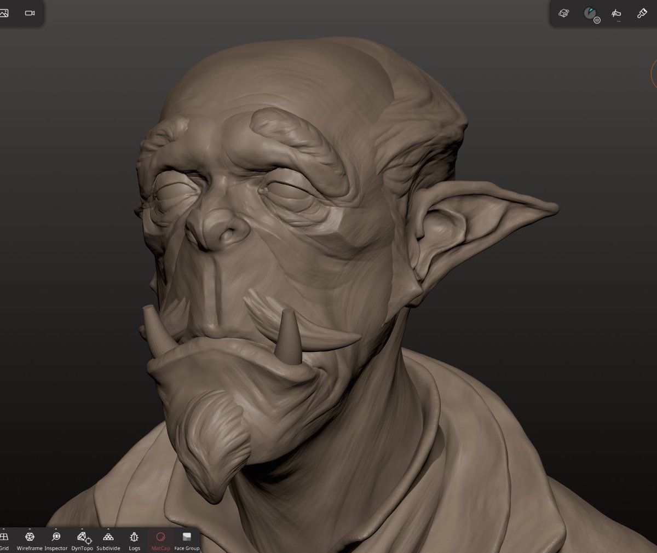Open the stroke settings hand icon
Screen dimensions: 657x553
616,14
